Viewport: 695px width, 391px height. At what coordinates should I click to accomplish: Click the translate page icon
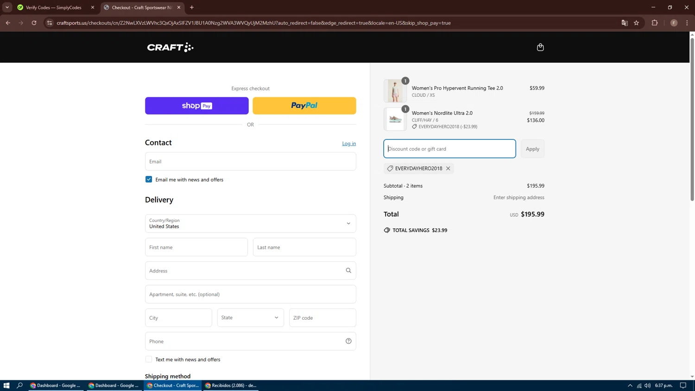[x=625, y=23]
